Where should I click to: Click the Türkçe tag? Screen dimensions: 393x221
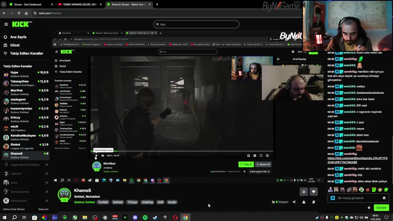[x=132, y=202]
